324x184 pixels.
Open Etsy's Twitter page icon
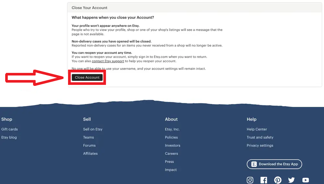292,180
